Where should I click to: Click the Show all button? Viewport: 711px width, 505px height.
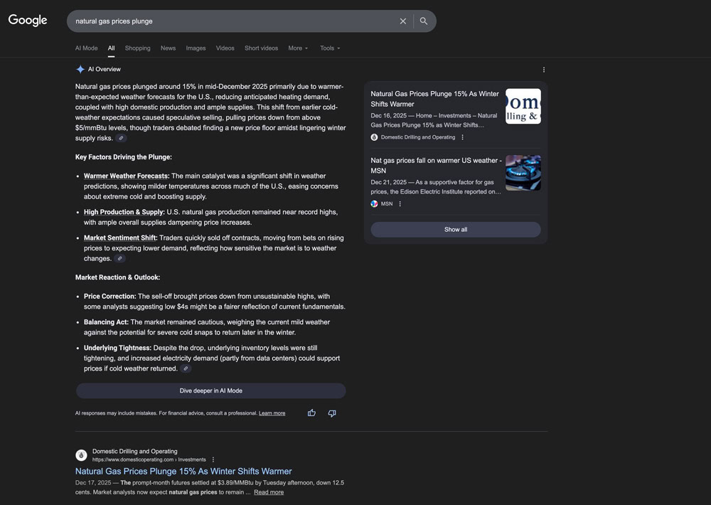[455, 229]
